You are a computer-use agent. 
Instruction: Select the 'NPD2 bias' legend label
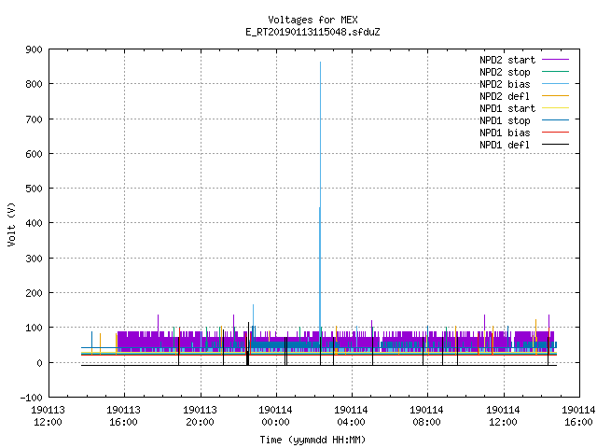click(505, 84)
